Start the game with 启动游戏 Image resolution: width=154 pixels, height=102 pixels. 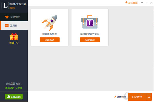click(x=137, y=97)
